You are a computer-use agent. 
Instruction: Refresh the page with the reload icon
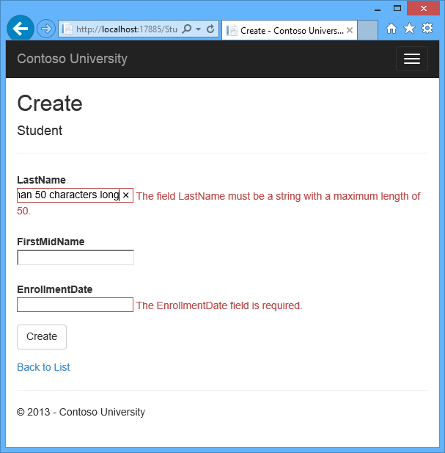pos(210,29)
